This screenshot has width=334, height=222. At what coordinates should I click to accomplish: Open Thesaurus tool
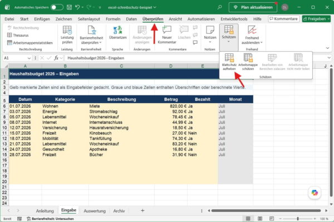18,36
